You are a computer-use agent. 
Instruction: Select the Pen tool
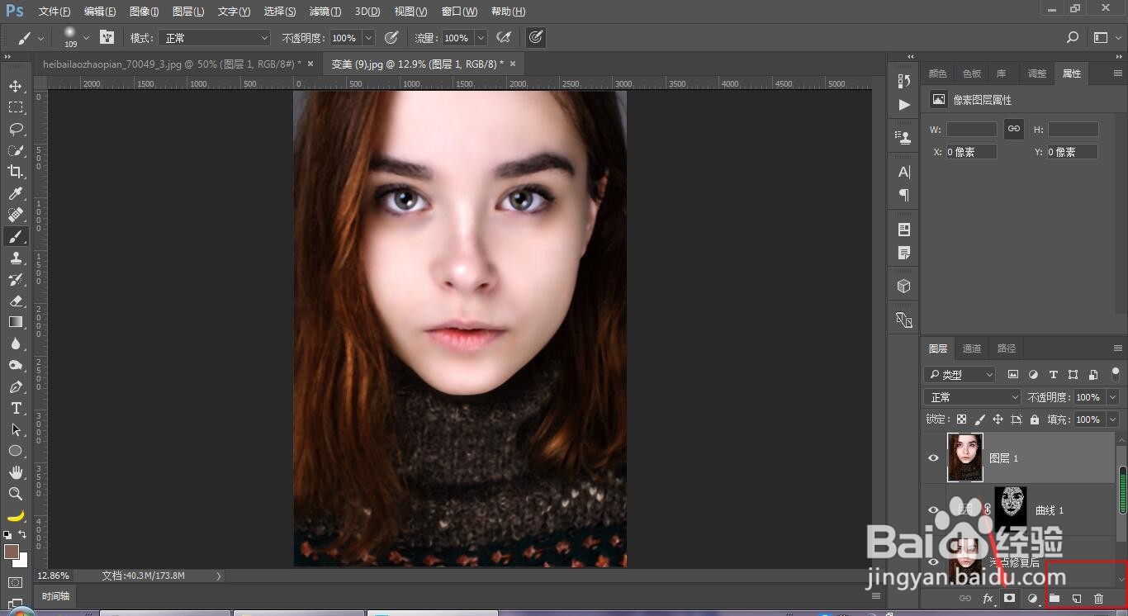tap(16, 386)
